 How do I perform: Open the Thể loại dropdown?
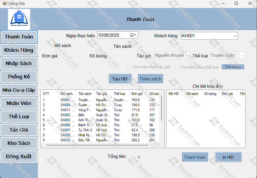(x=243, y=55)
